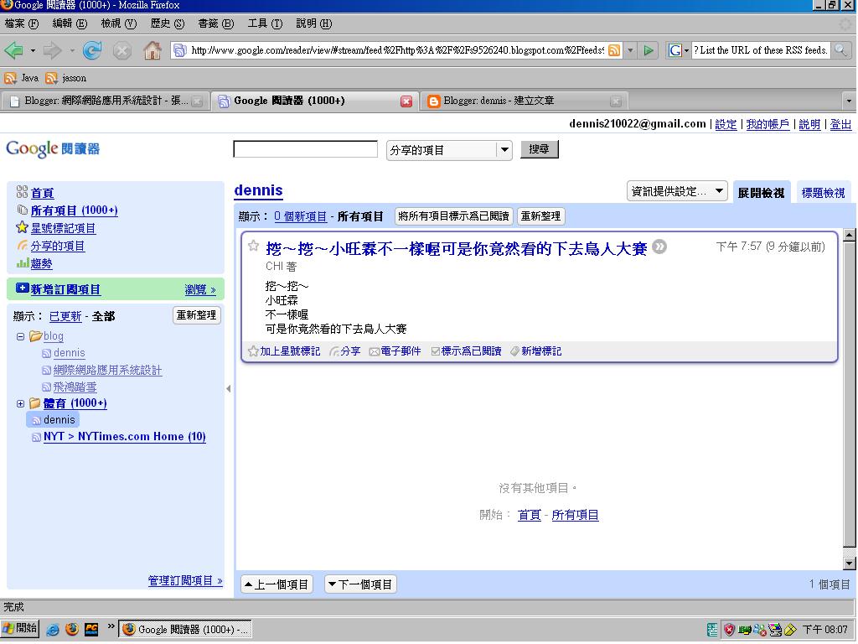
Task: Click 重新整理 button in the sidebar
Action: [x=196, y=315]
